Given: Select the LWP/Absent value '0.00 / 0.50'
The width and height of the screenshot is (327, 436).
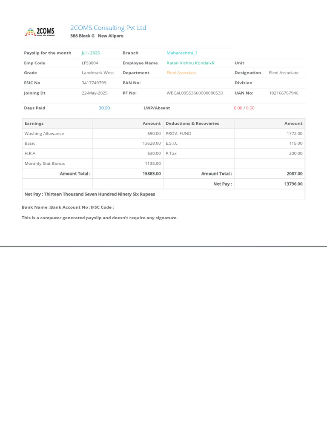Looking at the screenshot, I should tap(244, 108).
